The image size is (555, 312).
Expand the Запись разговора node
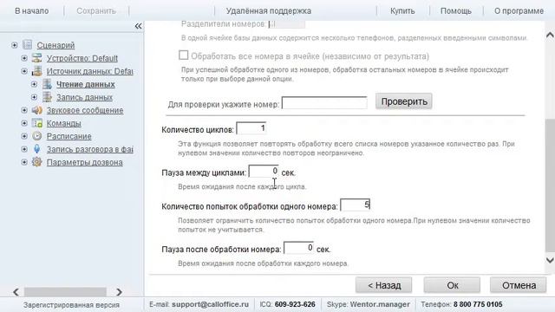[24, 149]
